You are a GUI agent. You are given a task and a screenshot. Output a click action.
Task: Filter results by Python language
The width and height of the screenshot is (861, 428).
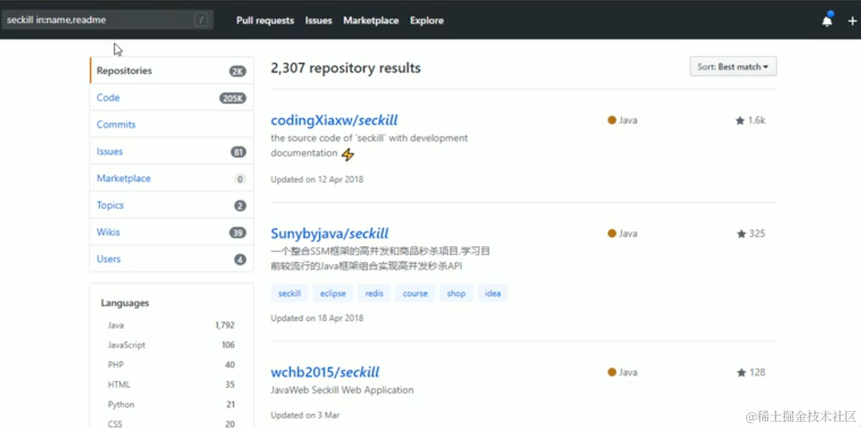coord(171,404)
